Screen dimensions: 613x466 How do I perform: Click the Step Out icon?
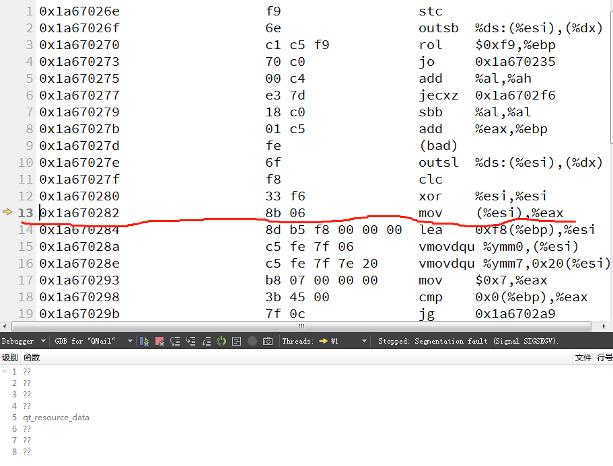click(206, 342)
